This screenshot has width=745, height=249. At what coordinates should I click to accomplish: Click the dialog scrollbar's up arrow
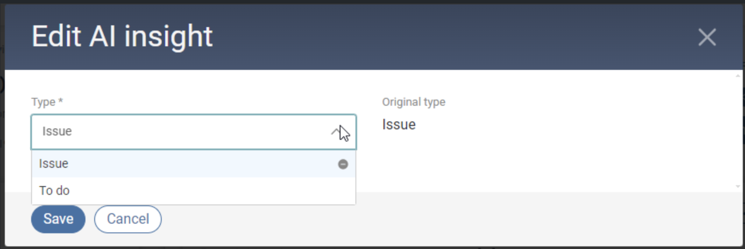[x=738, y=76]
